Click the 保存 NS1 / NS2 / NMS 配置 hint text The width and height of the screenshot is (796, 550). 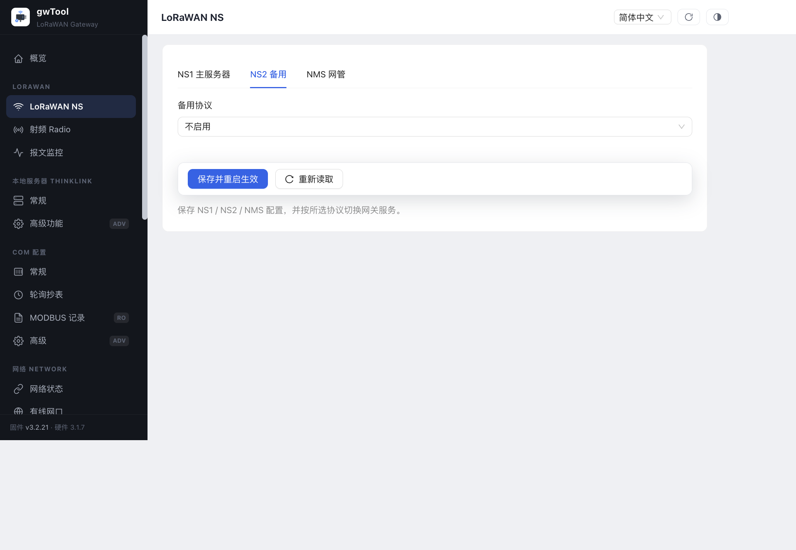pyautogui.click(x=291, y=210)
